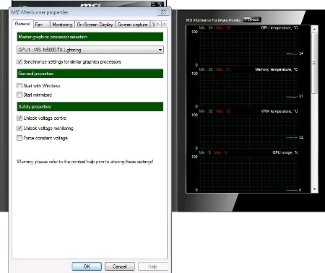Click Detach in the Hardware Monitor

tap(252, 19)
